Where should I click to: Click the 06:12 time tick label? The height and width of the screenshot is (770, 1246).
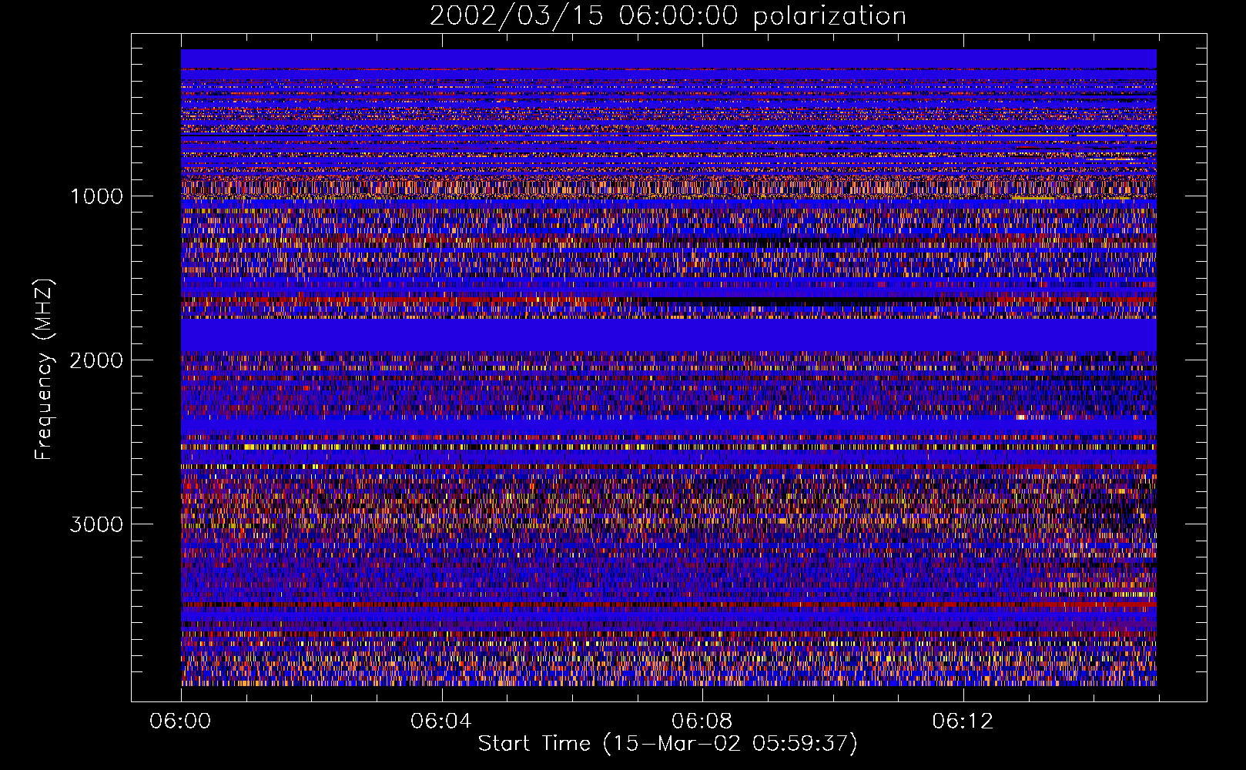963,721
